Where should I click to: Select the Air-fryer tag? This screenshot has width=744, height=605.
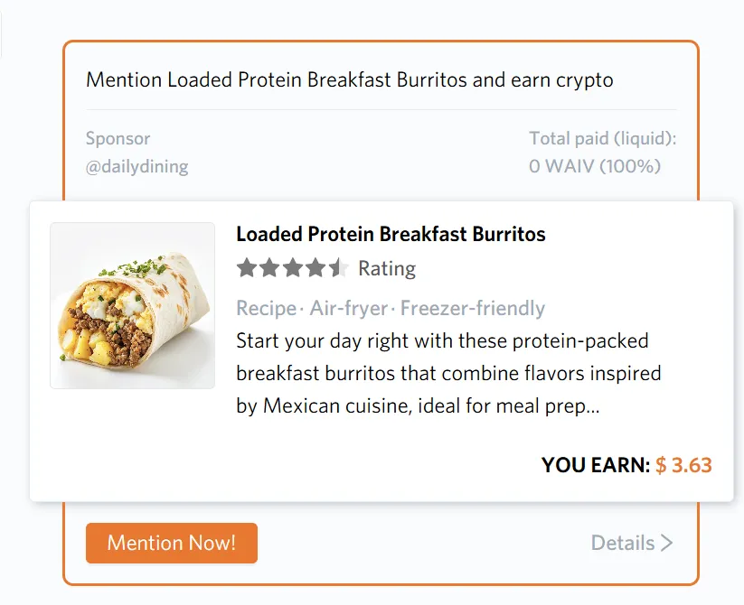point(349,309)
